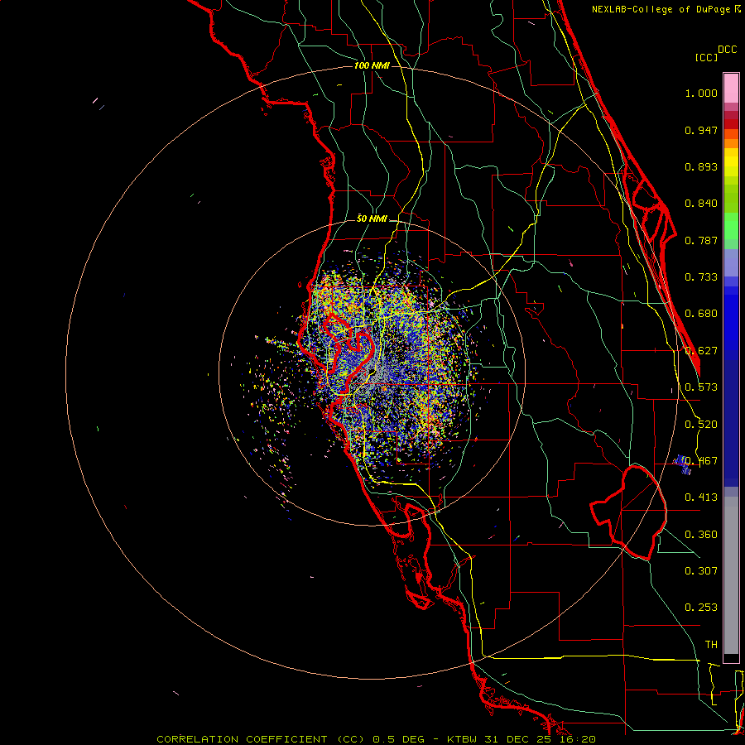Image resolution: width=745 pixels, height=745 pixels.
Task: Click the [CC] units label
Action: [707, 57]
